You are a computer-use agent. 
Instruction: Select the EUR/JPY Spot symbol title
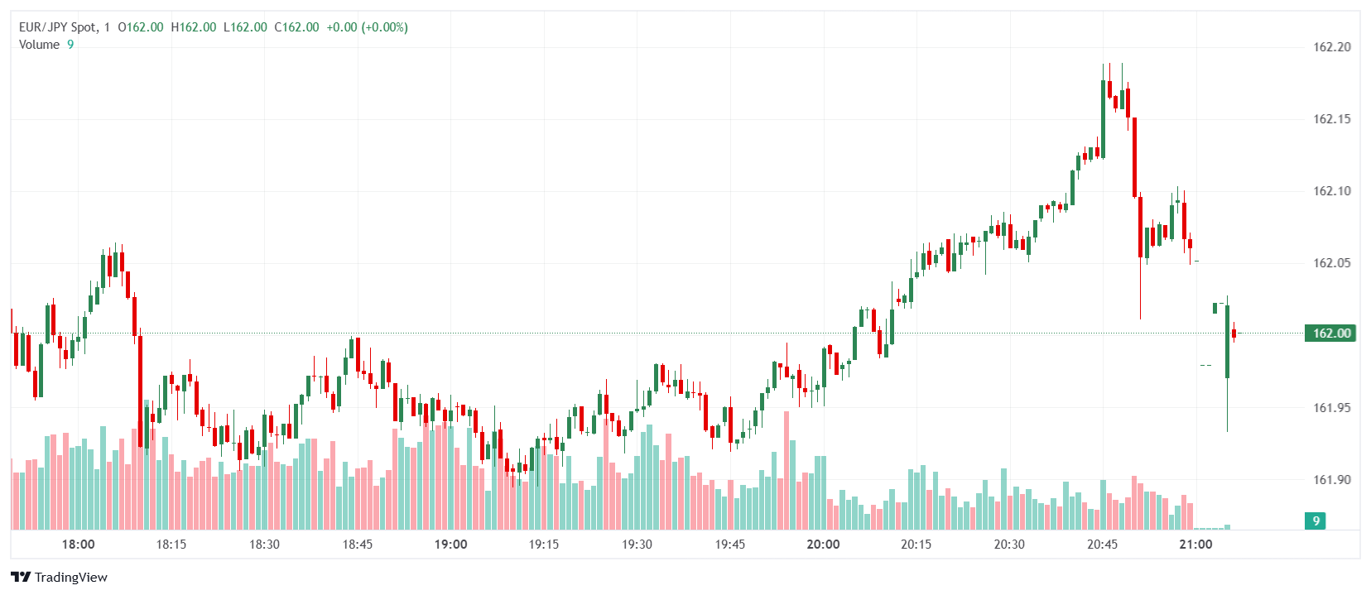click(x=58, y=27)
